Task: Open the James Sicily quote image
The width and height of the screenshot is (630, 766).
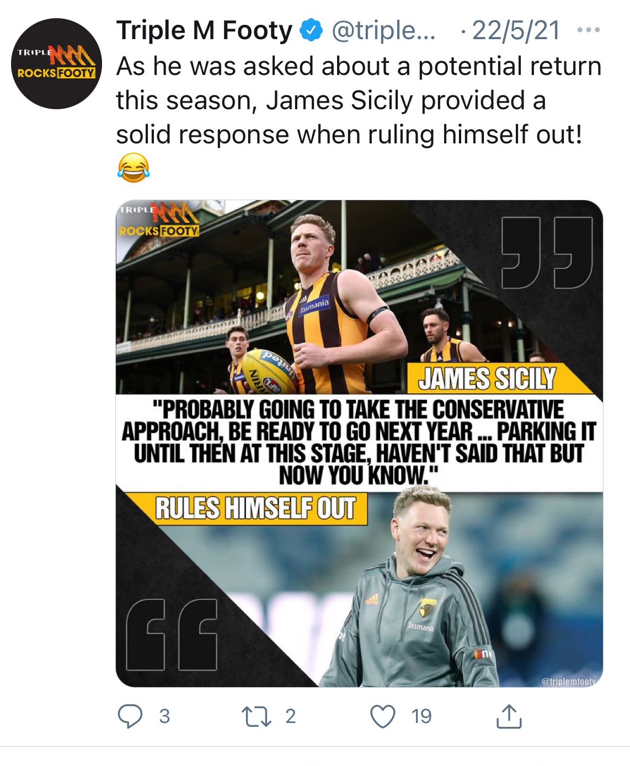Action: click(x=359, y=443)
